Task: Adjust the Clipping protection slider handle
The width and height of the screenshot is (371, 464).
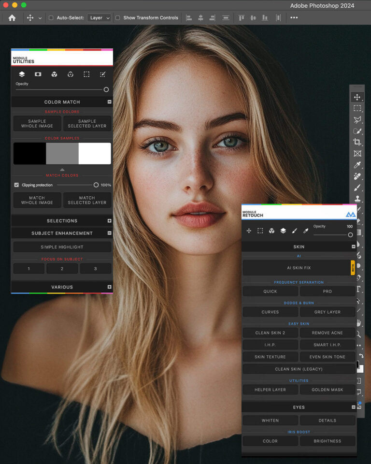Action: 96,185
